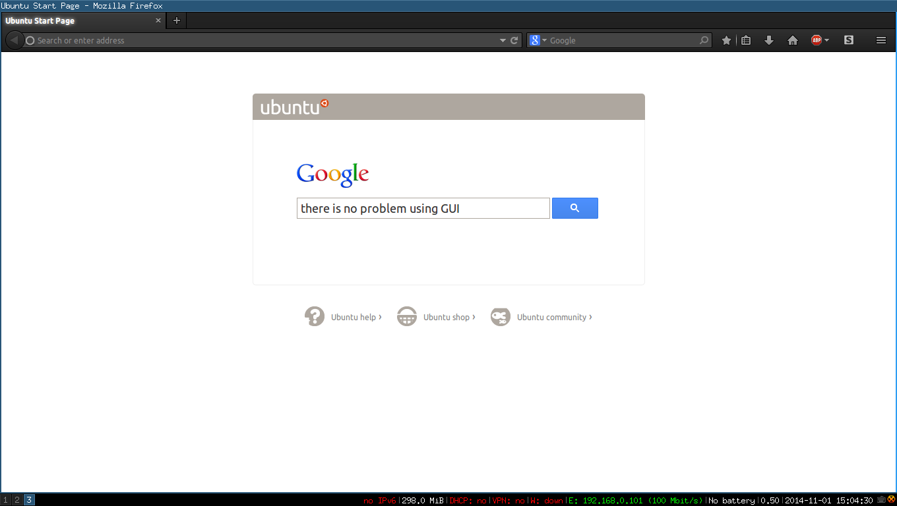The image size is (897, 506).
Task: Show bookmarks list menu
Action: (x=746, y=40)
